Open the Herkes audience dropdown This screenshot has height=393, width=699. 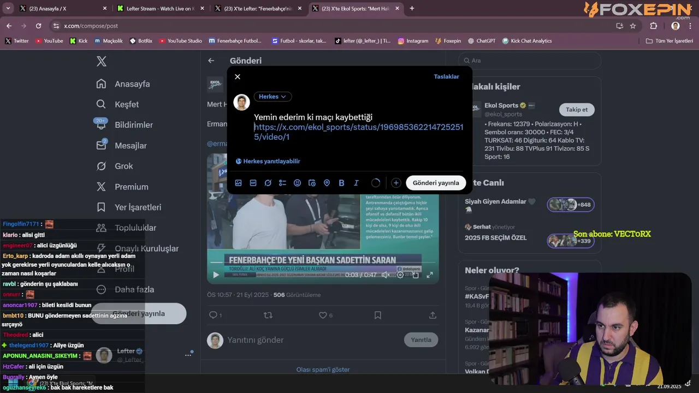(x=273, y=97)
